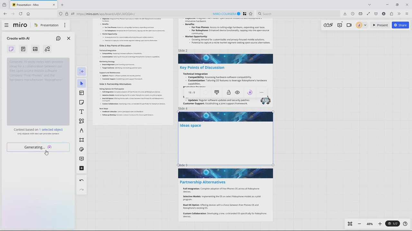Open more options in frame toolbar
This screenshot has height=231, width=412.
[x=261, y=92]
